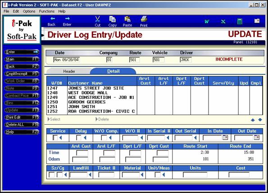Open the In Serial # lookup arrow
This screenshot has width=268, height=193.
168,138
